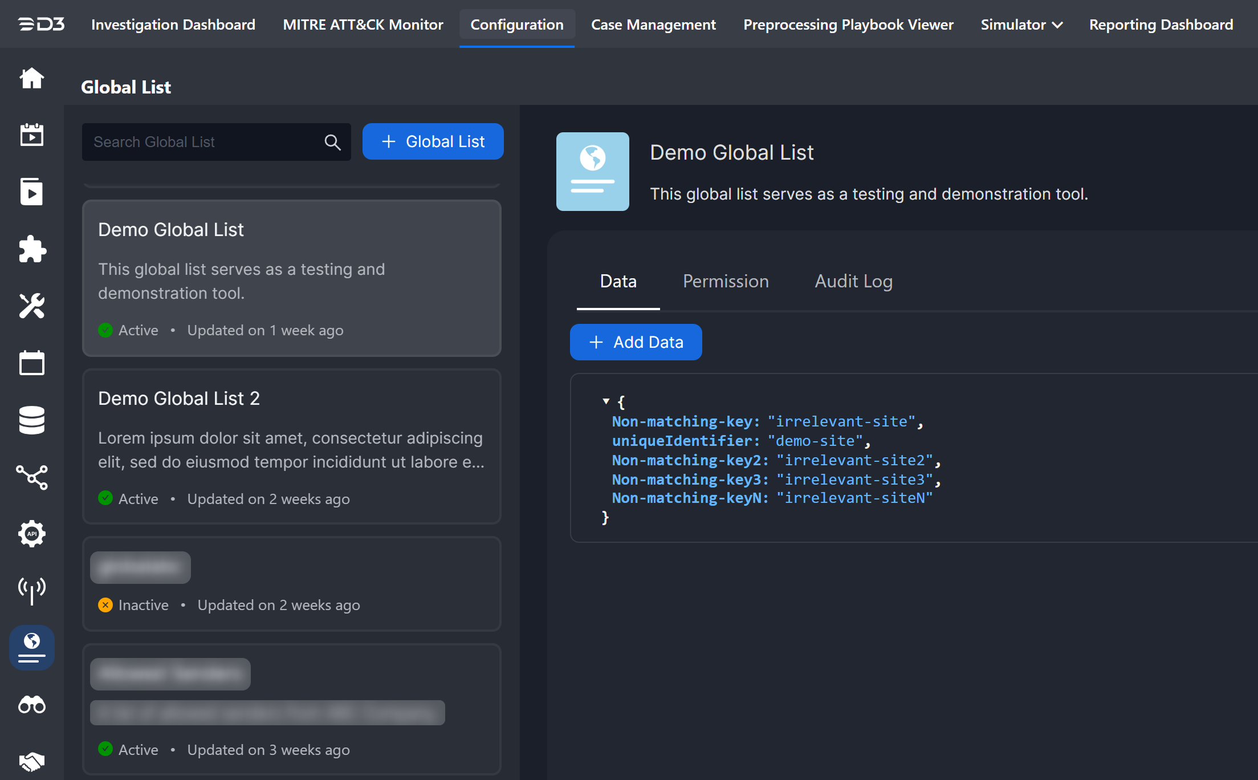Click the Global List page heading
The height and width of the screenshot is (780, 1258).
126,87
